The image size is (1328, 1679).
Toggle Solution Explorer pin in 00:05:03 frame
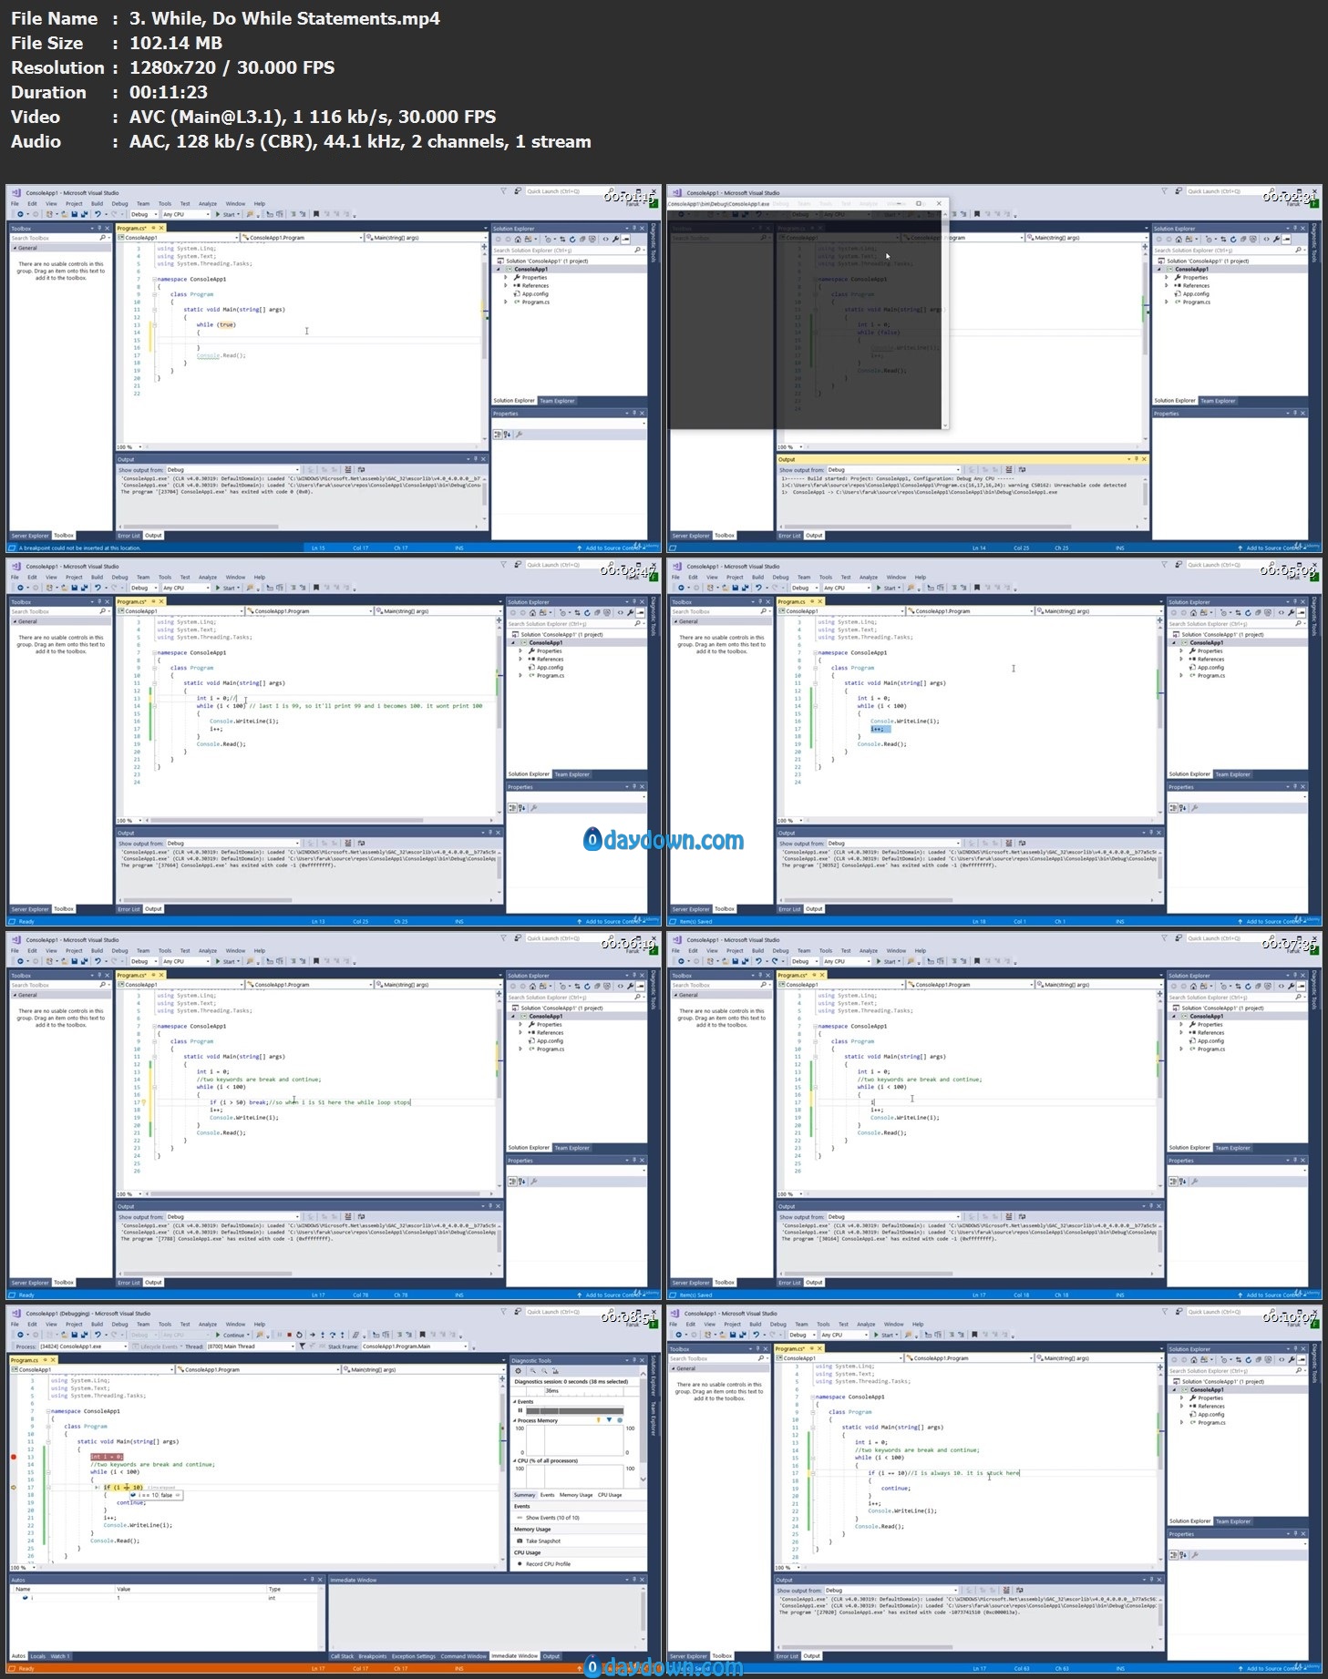pyautogui.click(x=1295, y=602)
